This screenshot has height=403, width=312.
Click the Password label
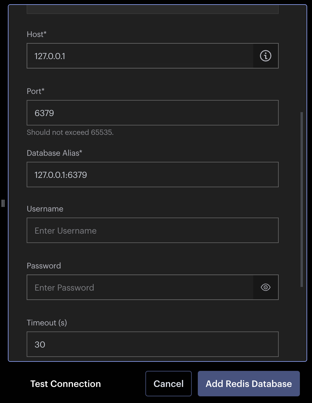click(44, 266)
